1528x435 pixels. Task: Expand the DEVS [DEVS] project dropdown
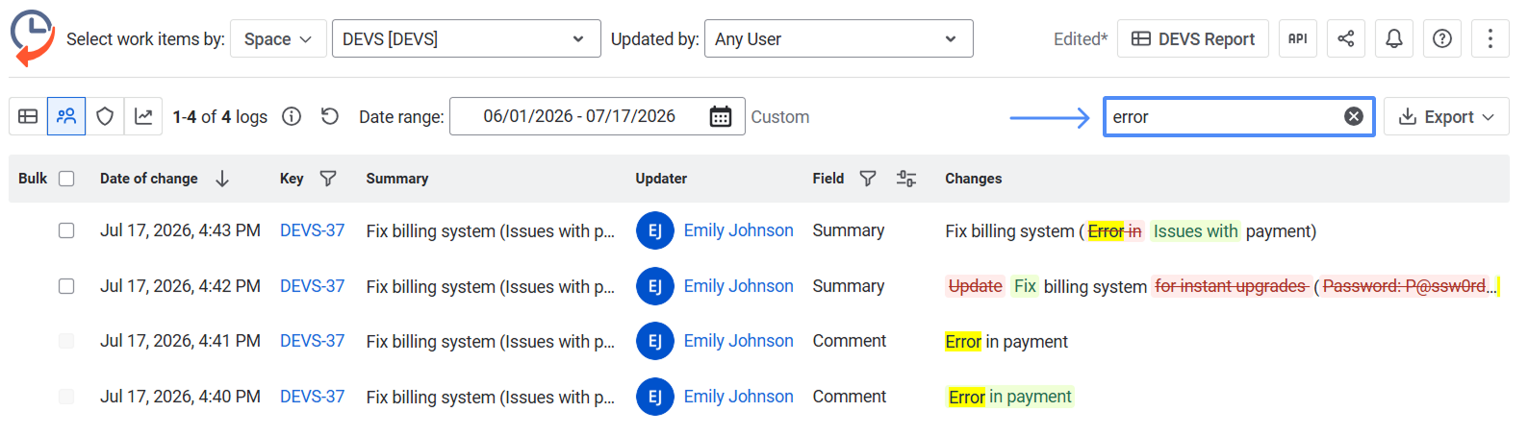tap(466, 39)
